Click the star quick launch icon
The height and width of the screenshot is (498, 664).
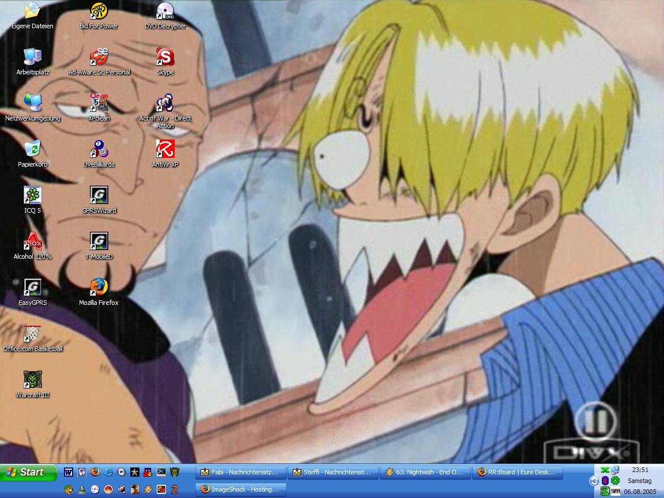point(135,471)
